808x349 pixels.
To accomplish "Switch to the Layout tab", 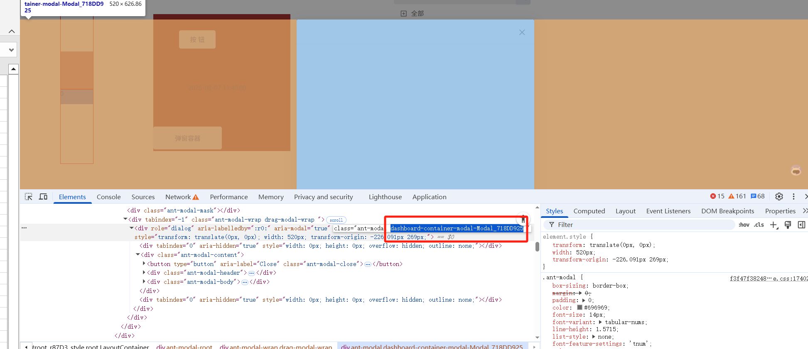I will (626, 211).
